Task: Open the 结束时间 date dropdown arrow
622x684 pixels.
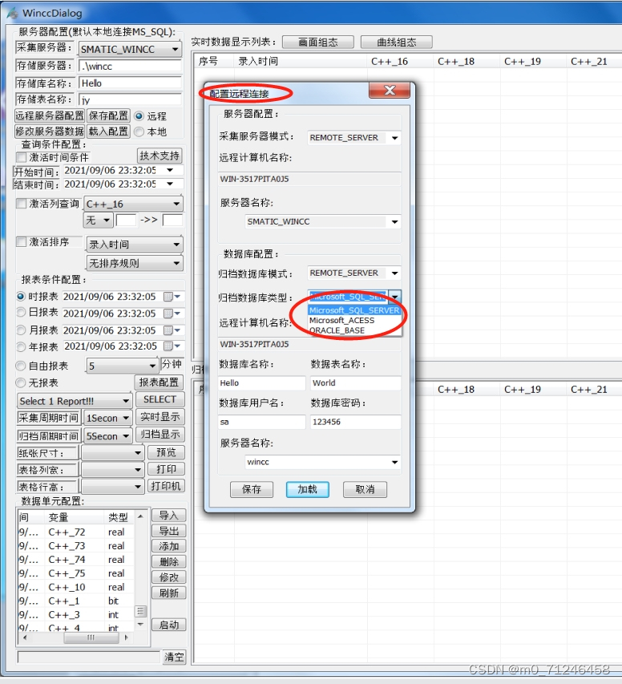Action: point(170,184)
